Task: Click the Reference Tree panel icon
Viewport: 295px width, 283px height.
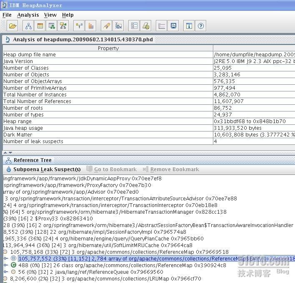Action: [8, 160]
